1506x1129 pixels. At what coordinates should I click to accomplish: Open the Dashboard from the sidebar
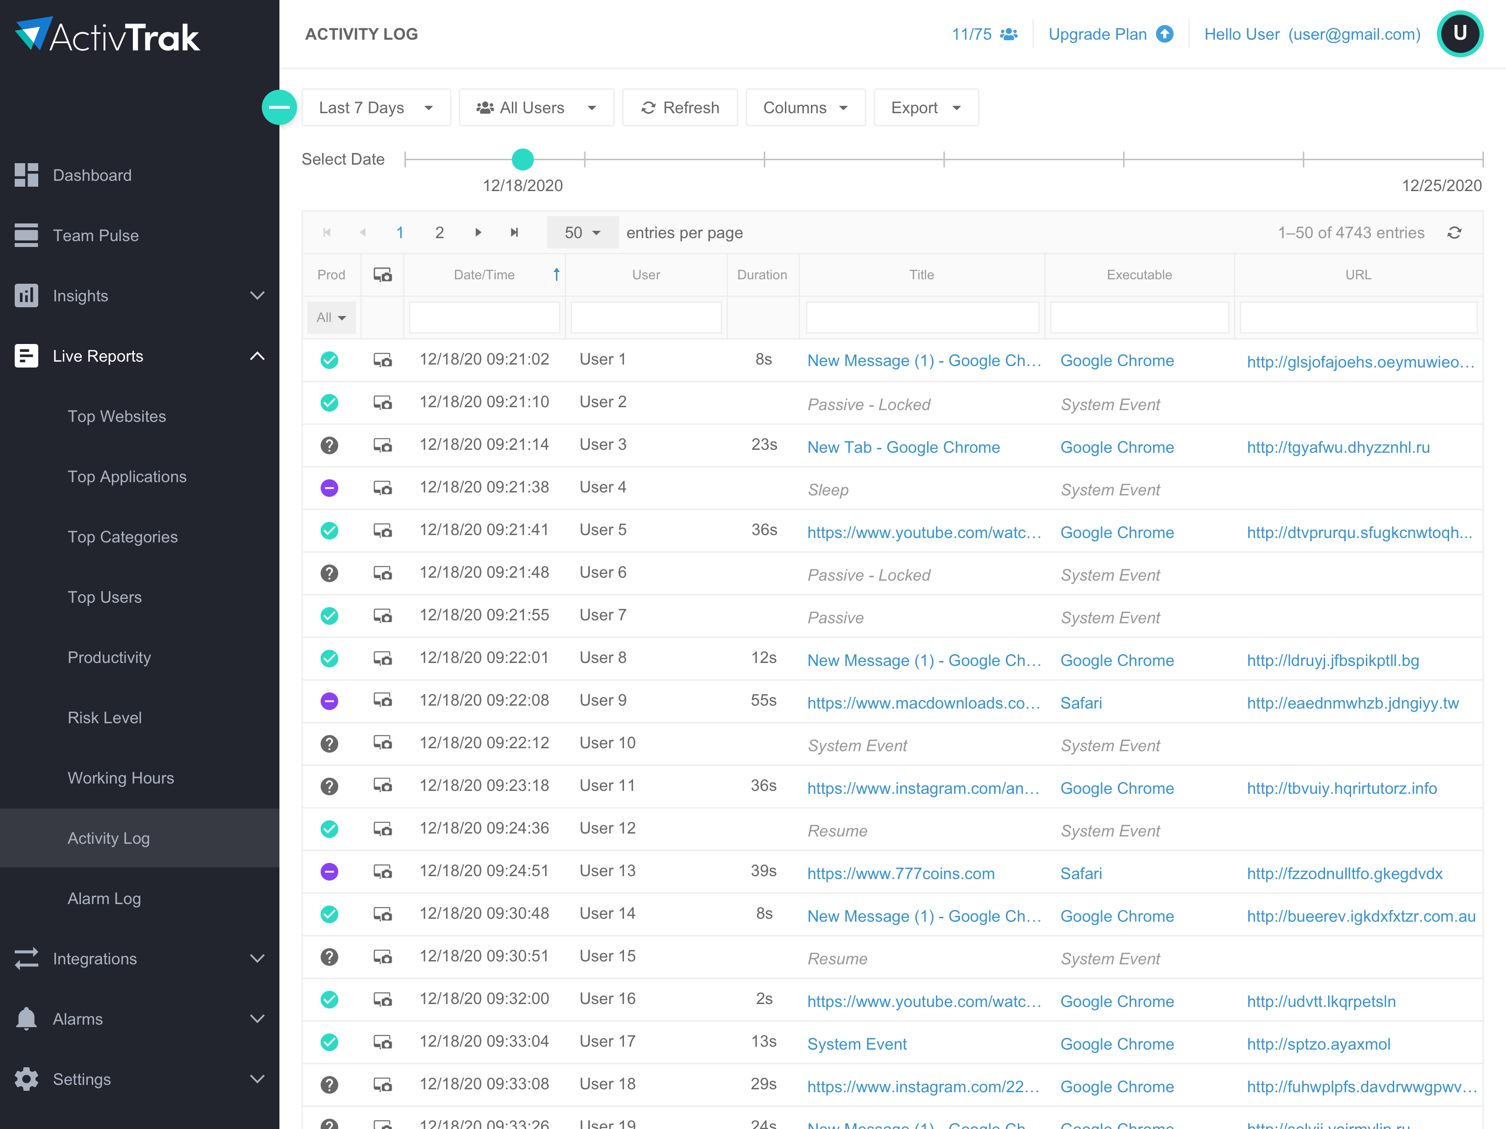[92, 175]
